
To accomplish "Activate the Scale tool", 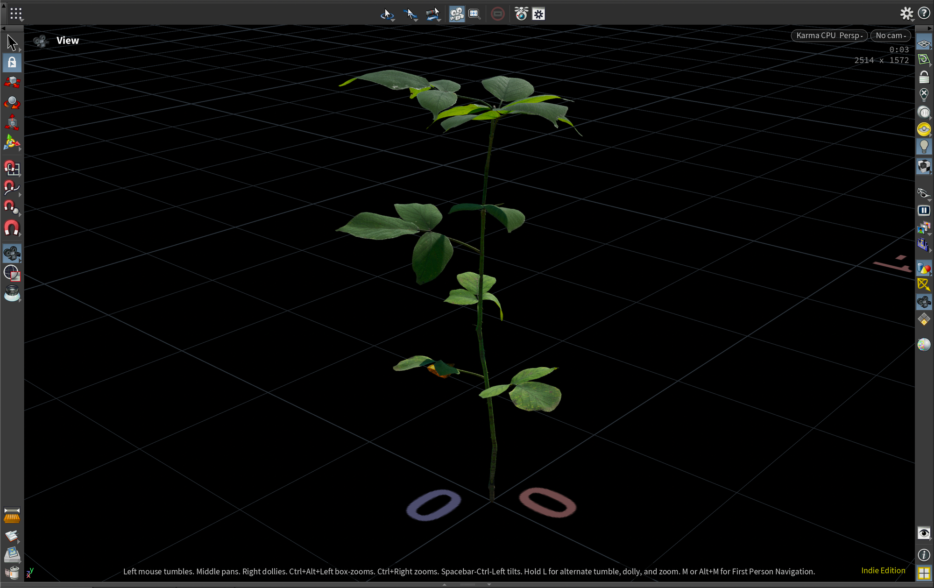I will tap(12, 123).
